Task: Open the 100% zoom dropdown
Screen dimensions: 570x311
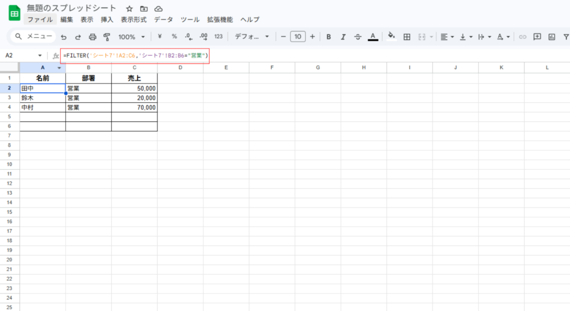Action: pos(131,37)
